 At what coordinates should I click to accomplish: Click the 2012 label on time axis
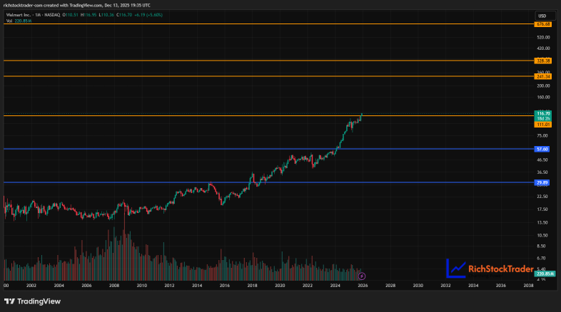coord(169,286)
